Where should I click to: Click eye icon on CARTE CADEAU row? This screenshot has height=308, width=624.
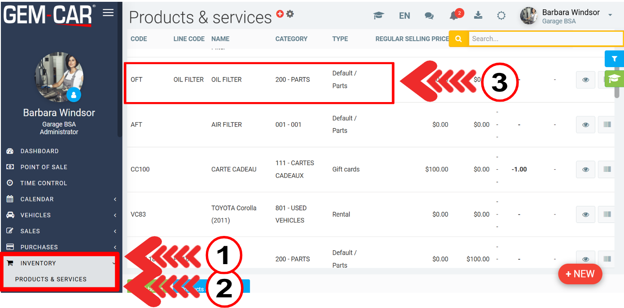pos(585,169)
